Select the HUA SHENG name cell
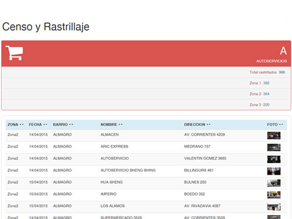Image resolution: width=292 pixels, height=219 pixels. pyautogui.click(x=112, y=182)
